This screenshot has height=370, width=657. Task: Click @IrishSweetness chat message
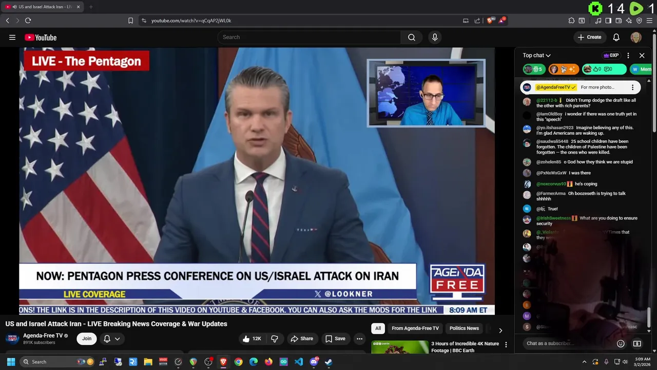coord(581,221)
